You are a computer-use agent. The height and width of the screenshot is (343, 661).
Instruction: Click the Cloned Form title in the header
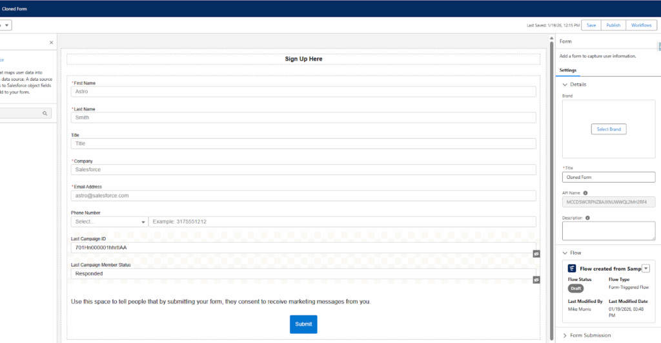(14, 9)
